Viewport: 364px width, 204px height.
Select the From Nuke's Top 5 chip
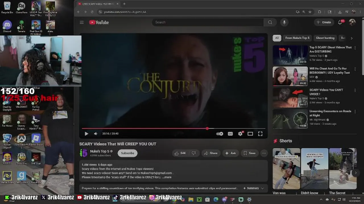point(297,38)
